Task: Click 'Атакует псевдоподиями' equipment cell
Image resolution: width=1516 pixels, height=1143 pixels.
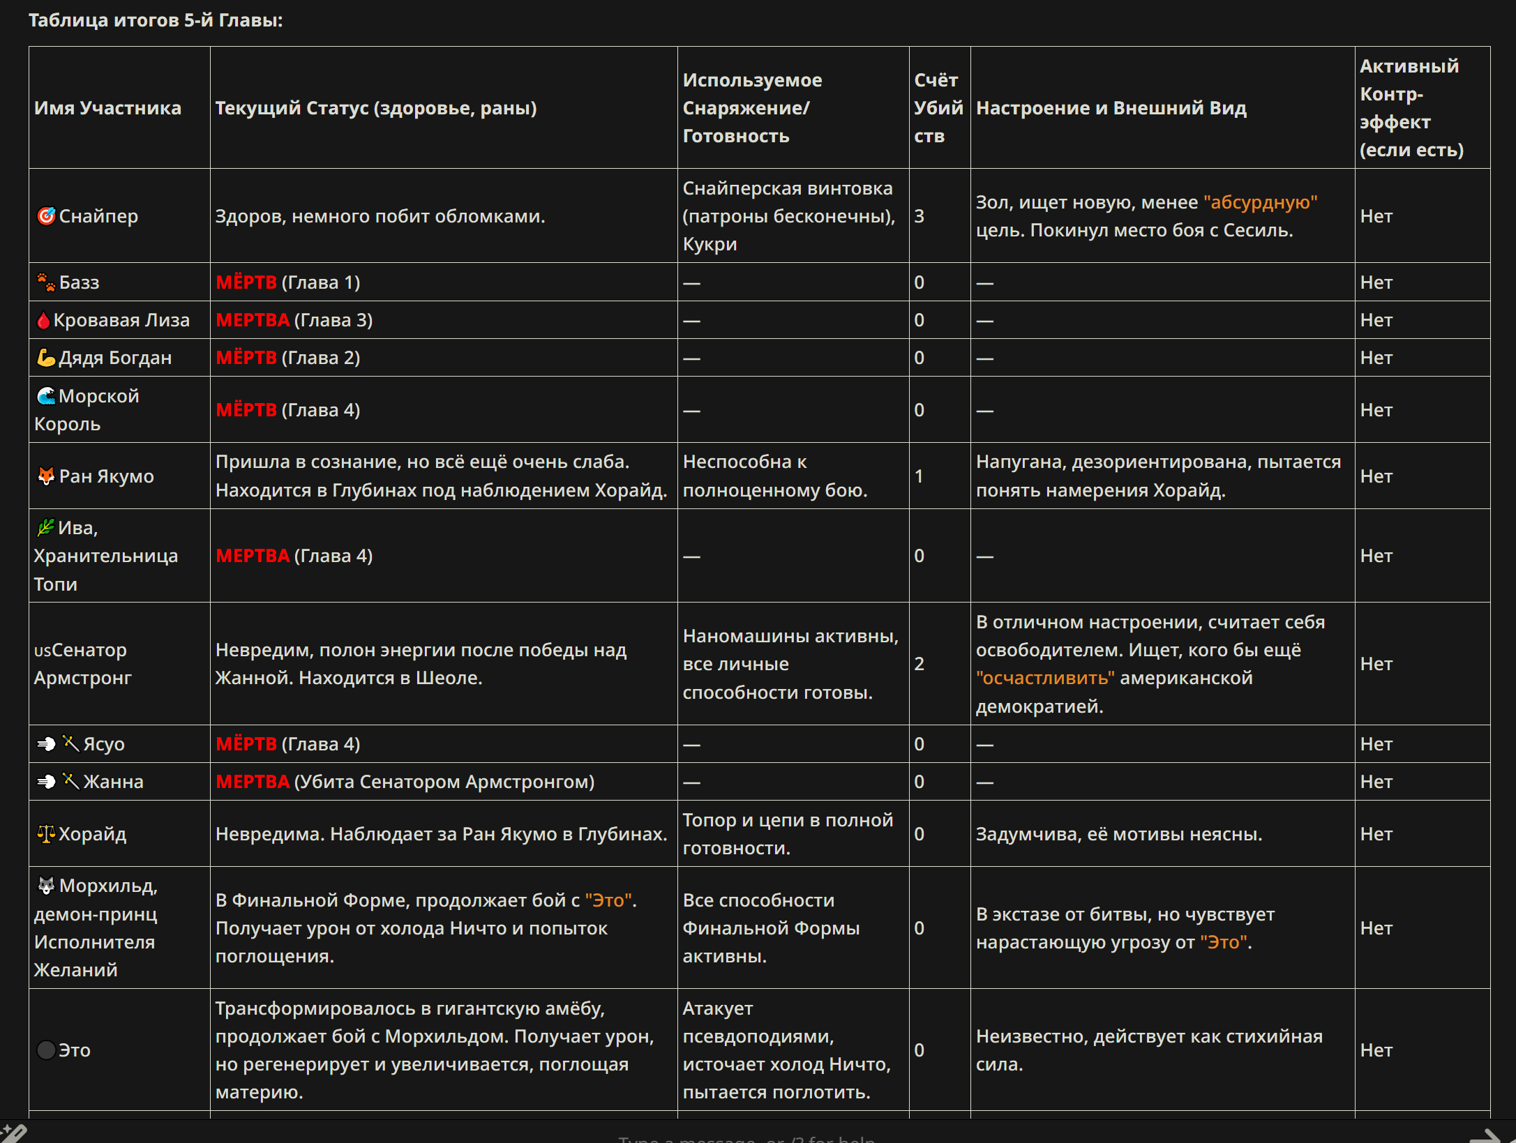Action: point(793,1050)
